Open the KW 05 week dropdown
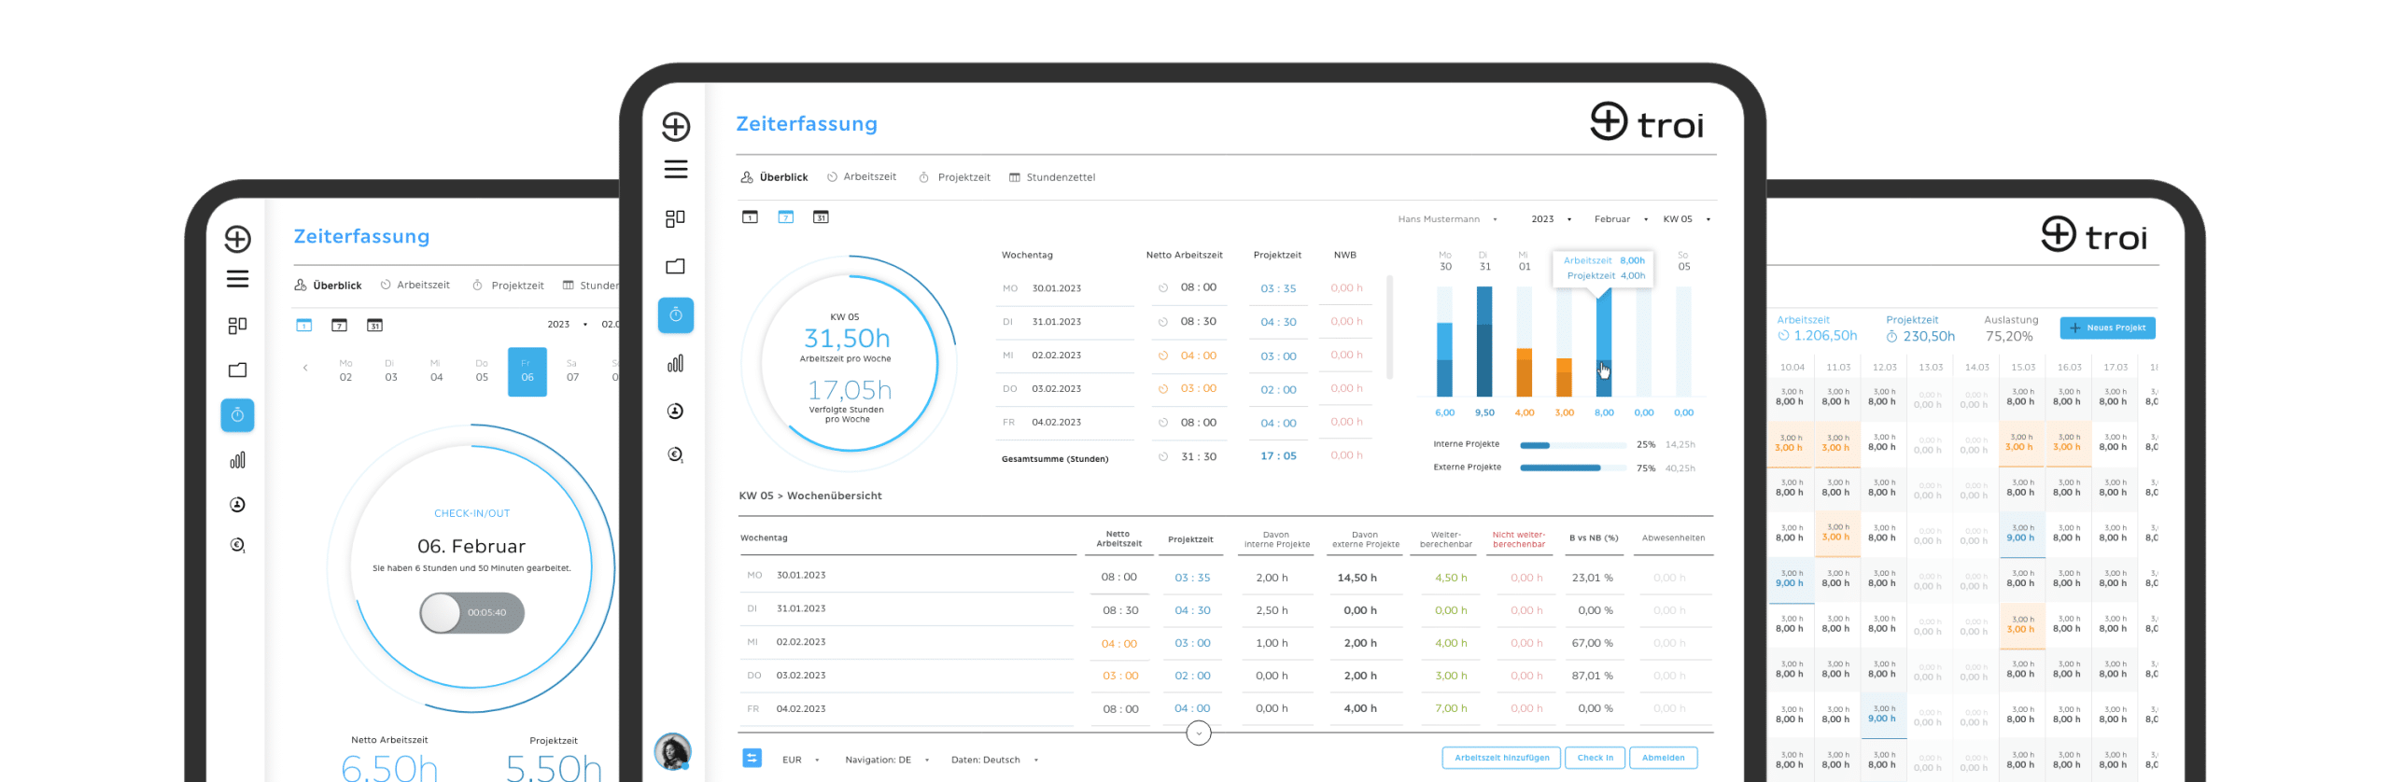Image resolution: width=2390 pixels, height=782 pixels. [x=1686, y=219]
